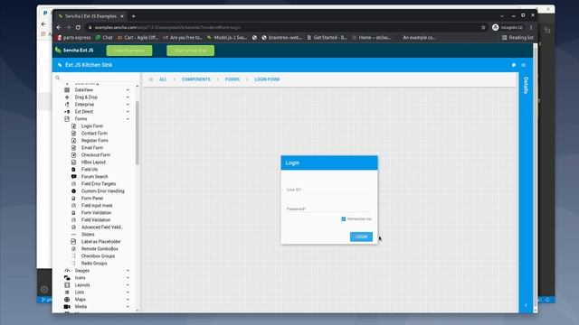
Task: Expand the Gauges category arrow
Action: tap(128, 271)
